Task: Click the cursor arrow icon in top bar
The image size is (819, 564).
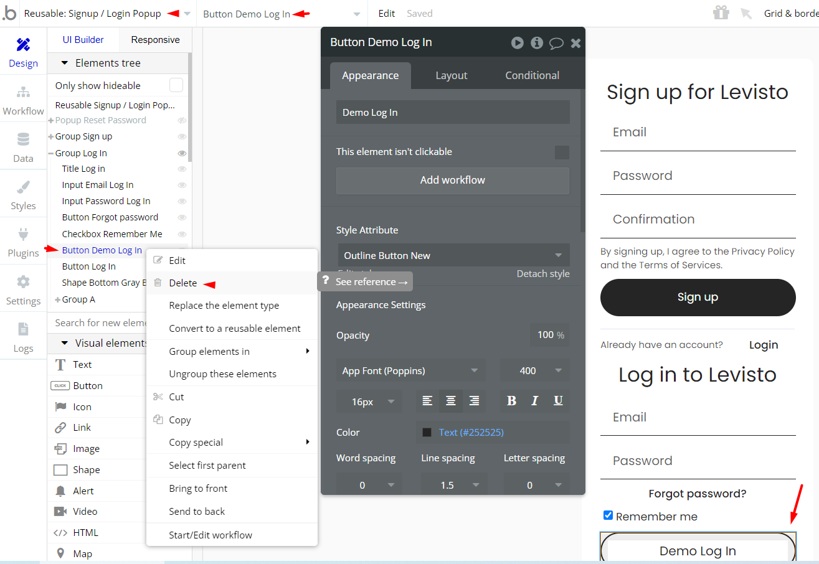Action: click(746, 13)
